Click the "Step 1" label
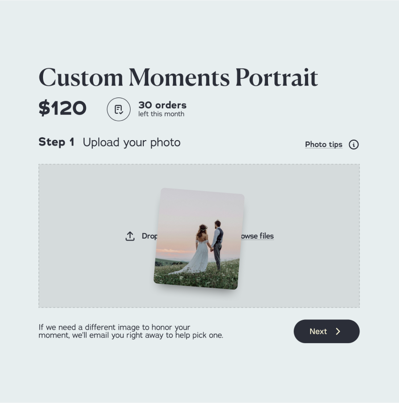This screenshot has width=399, height=403. coord(56,143)
